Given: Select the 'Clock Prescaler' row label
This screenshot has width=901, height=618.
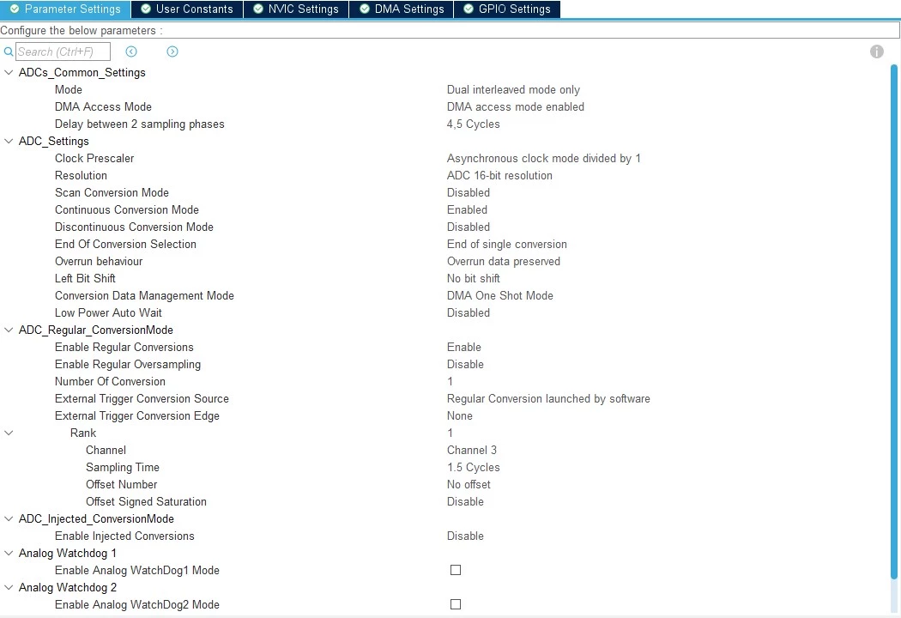Looking at the screenshot, I should click(x=94, y=159).
